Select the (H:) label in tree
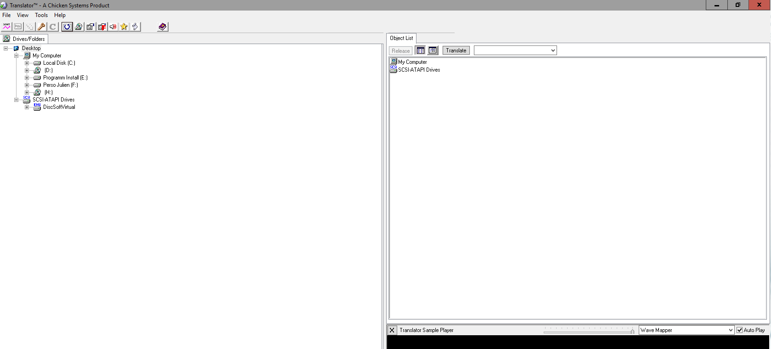 tap(49, 92)
